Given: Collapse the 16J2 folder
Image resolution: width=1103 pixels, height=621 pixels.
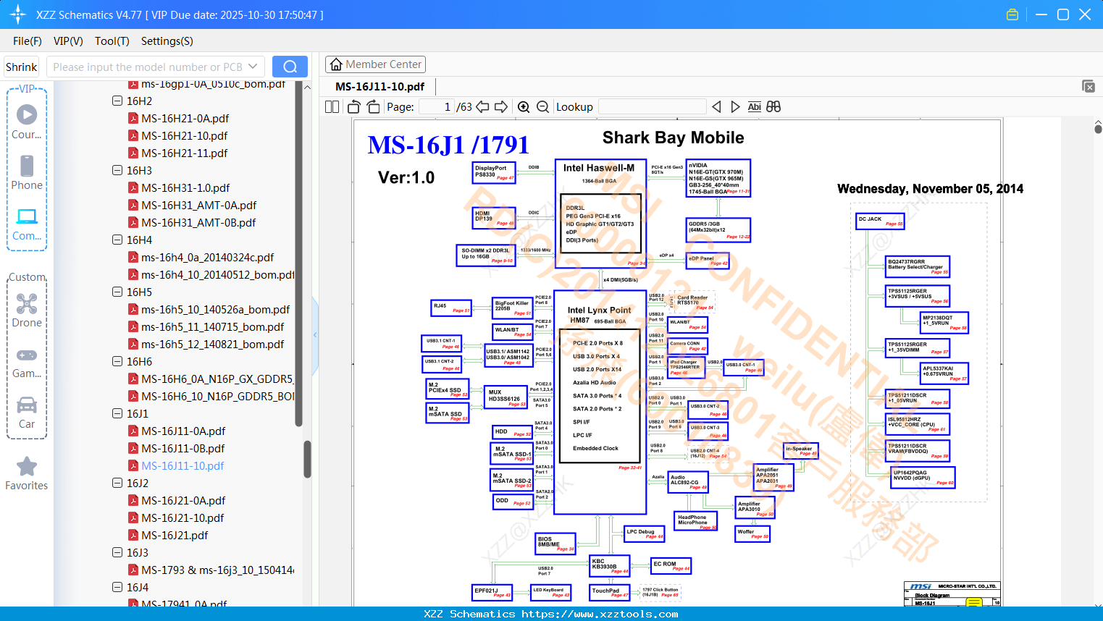Looking at the screenshot, I should (117, 483).
